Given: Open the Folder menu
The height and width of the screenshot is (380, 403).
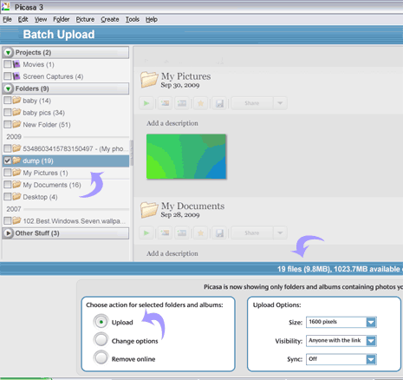Looking at the screenshot, I should (x=62, y=19).
